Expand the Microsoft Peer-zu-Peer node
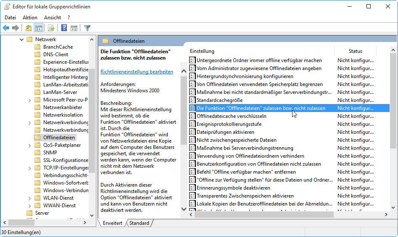This screenshot has width=398, height=237. 30,100
